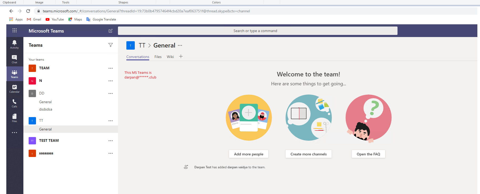Click the channels illustration
Viewport: 480px width, 194px height.
click(x=308, y=118)
